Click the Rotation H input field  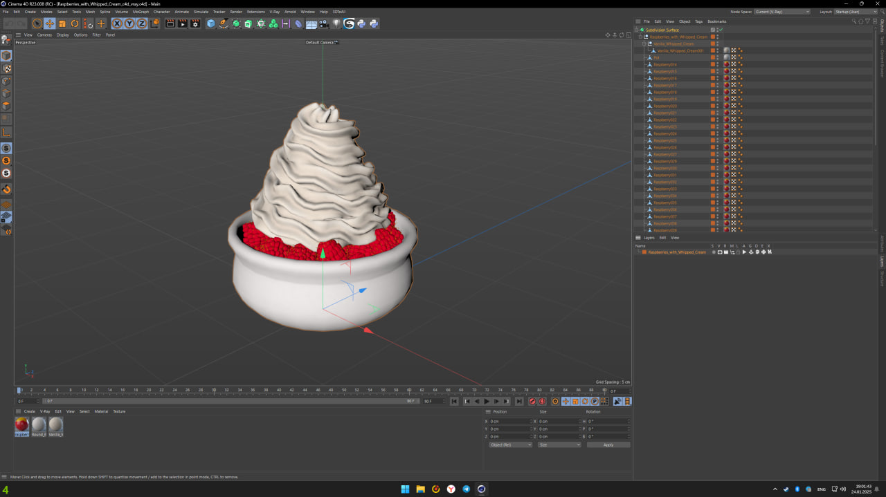(x=608, y=421)
